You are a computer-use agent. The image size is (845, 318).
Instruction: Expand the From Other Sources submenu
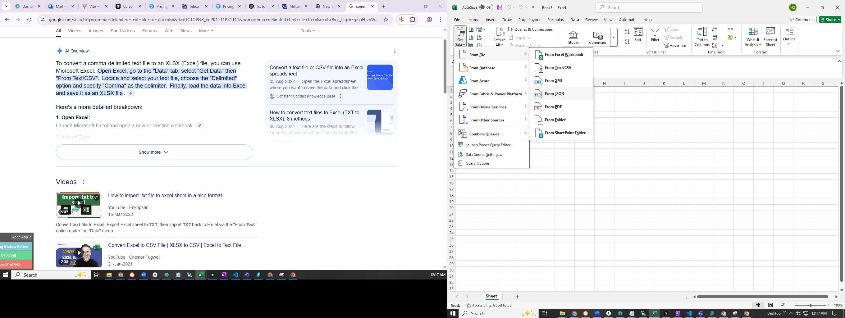pyautogui.click(x=492, y=120)
